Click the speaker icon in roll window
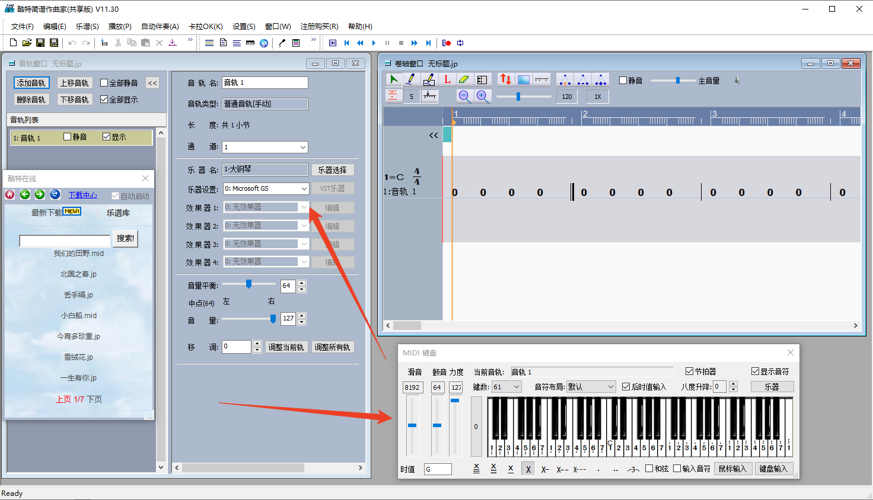The height and width of the screenshot is (500, 873). point(737,81)
